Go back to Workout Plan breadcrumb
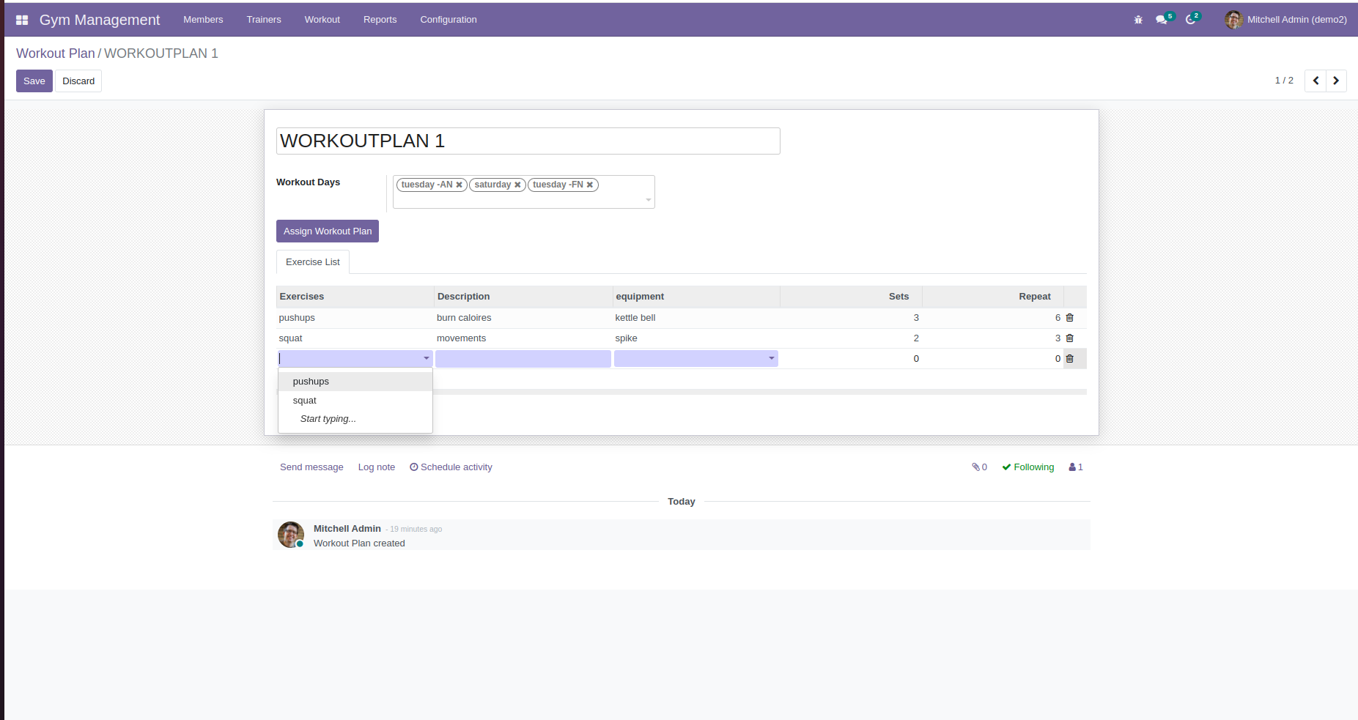Image resolution: width=1358 pixels, height=720 pixels. click(x=56, y=53)
